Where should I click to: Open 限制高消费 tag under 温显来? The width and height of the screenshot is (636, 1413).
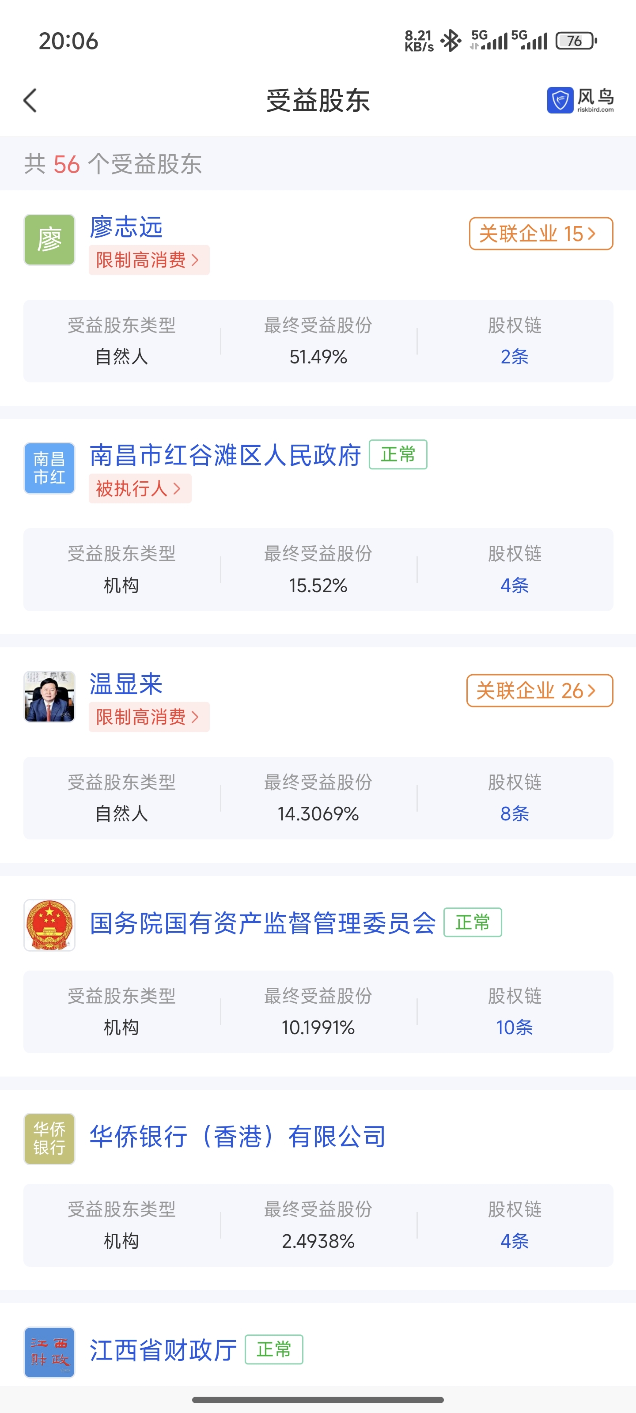tap(149, 717)
